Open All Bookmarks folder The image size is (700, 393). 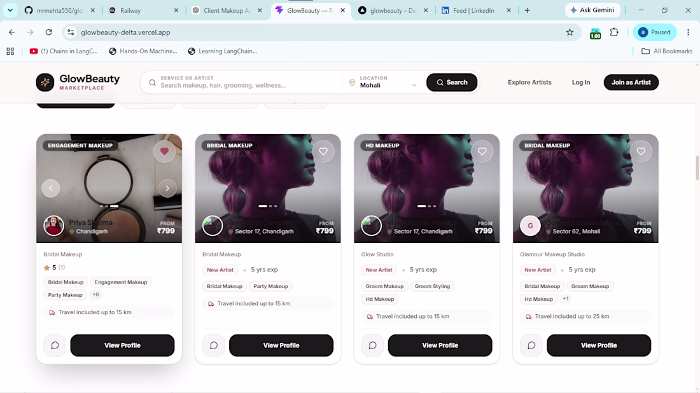pos(667,52)
